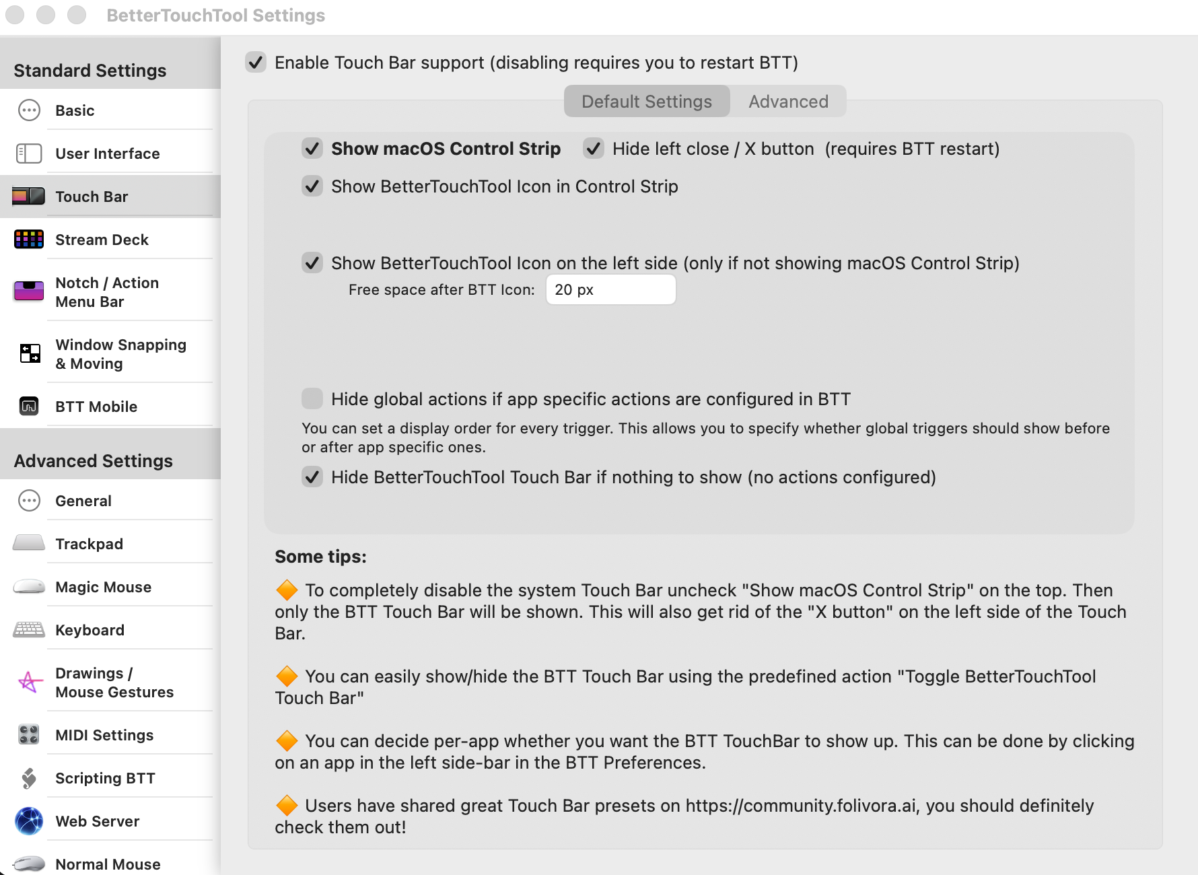Open the Magic Mouse settings icon
1198x875 pixels.
point(29,586)
